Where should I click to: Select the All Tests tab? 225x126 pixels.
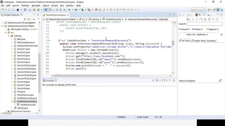(184, 41)
